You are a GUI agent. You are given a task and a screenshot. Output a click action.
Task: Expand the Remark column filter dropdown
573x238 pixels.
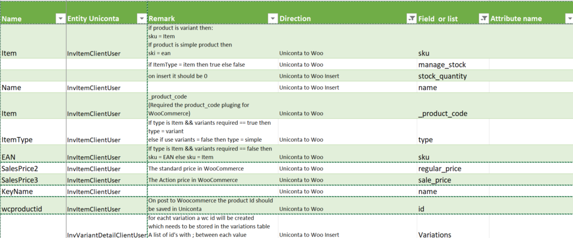[x=273, y=18]
